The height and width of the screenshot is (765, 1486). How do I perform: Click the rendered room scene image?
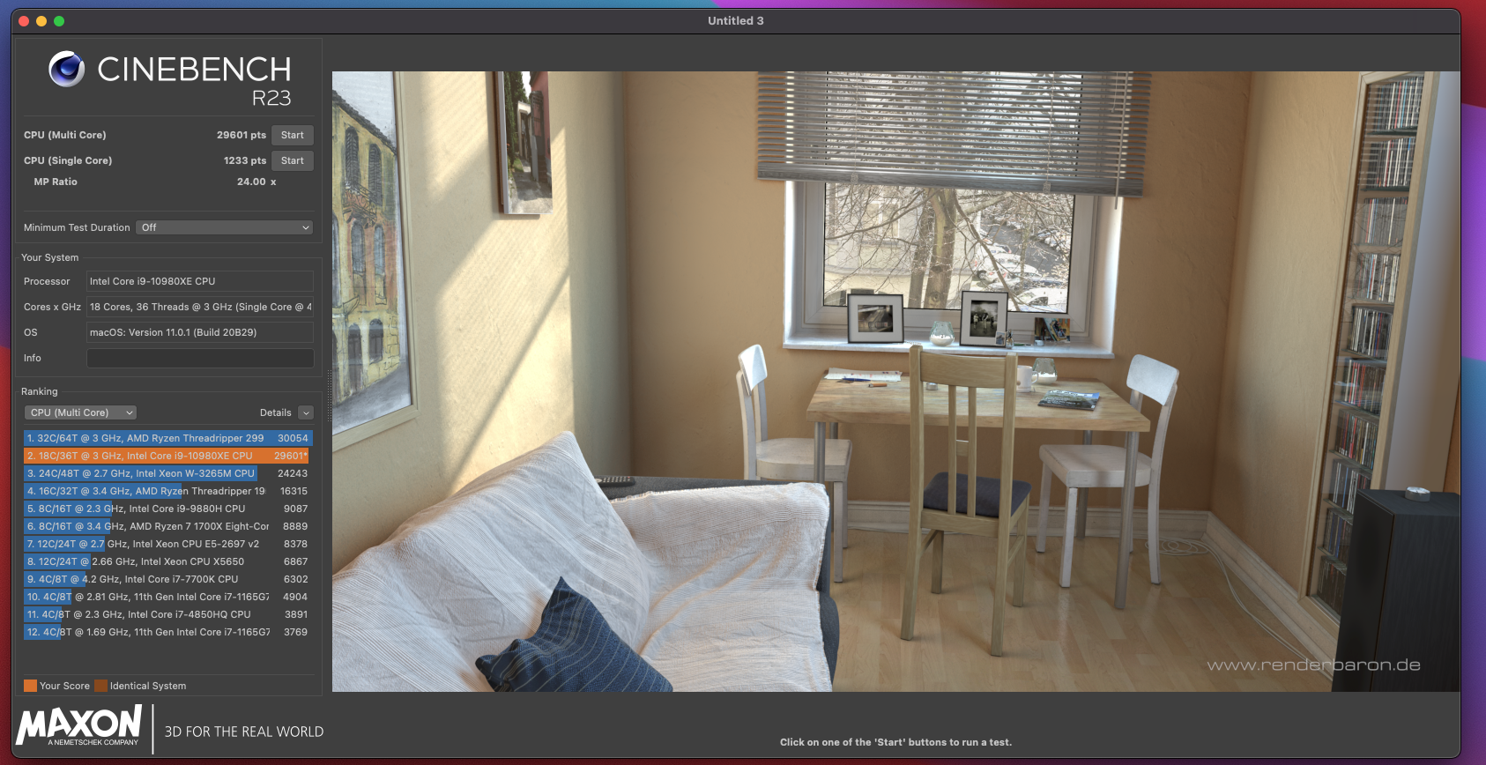pos(895,382)
